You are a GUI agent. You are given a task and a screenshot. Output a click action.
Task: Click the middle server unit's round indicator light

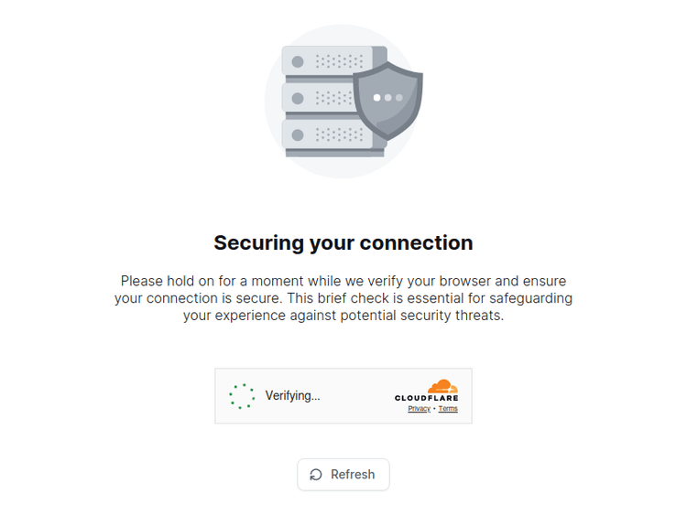pos(298,98)
